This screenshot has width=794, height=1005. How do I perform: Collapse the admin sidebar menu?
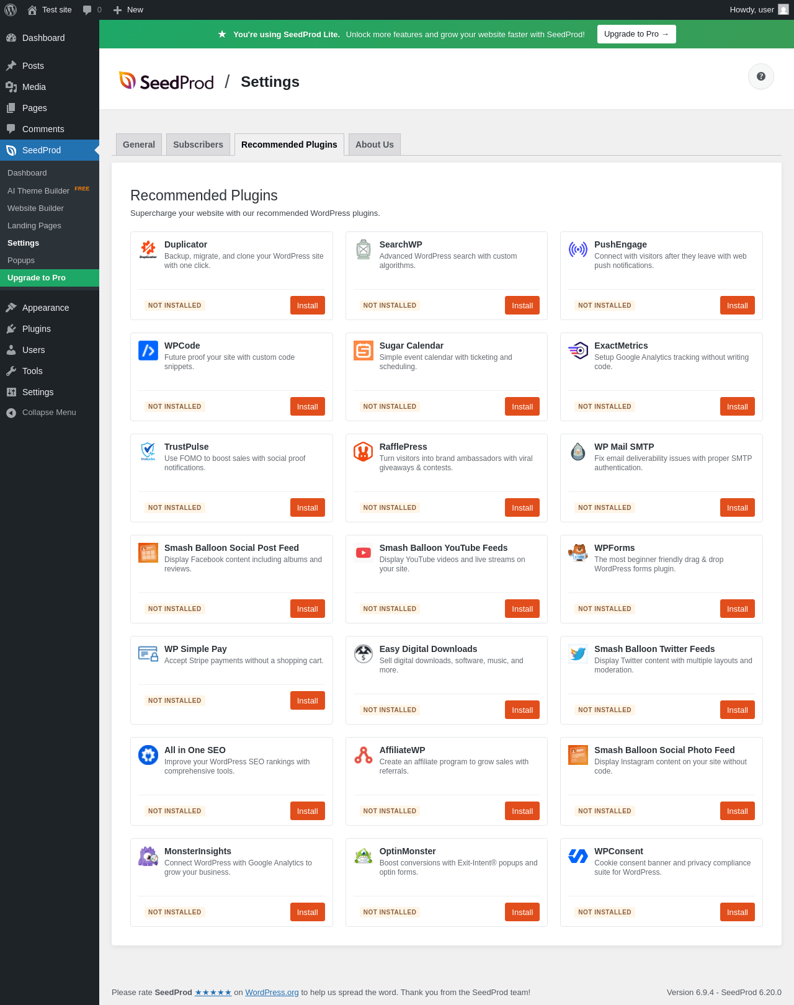50,413
